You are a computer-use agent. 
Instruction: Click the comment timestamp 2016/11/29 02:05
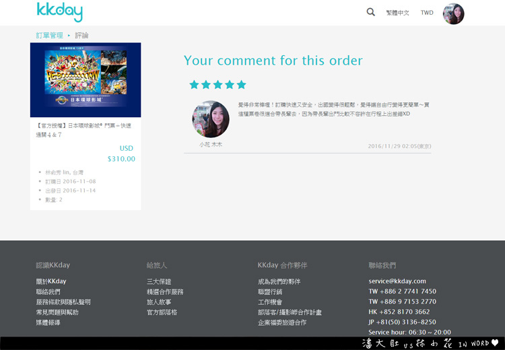(399, 146)
